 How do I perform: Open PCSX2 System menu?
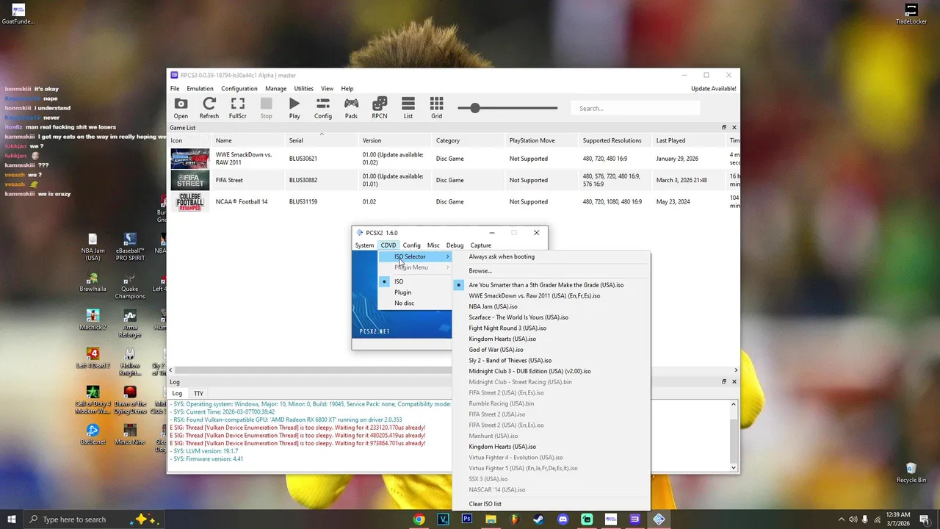point(364,245)
